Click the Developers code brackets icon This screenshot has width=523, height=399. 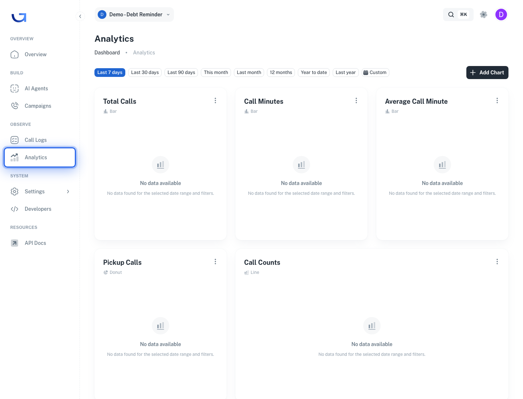pyautogui.click(x=15, y=209)
